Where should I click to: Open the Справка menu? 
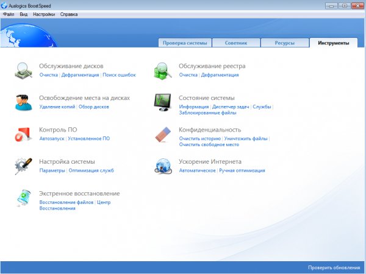(x=69, y=14)
